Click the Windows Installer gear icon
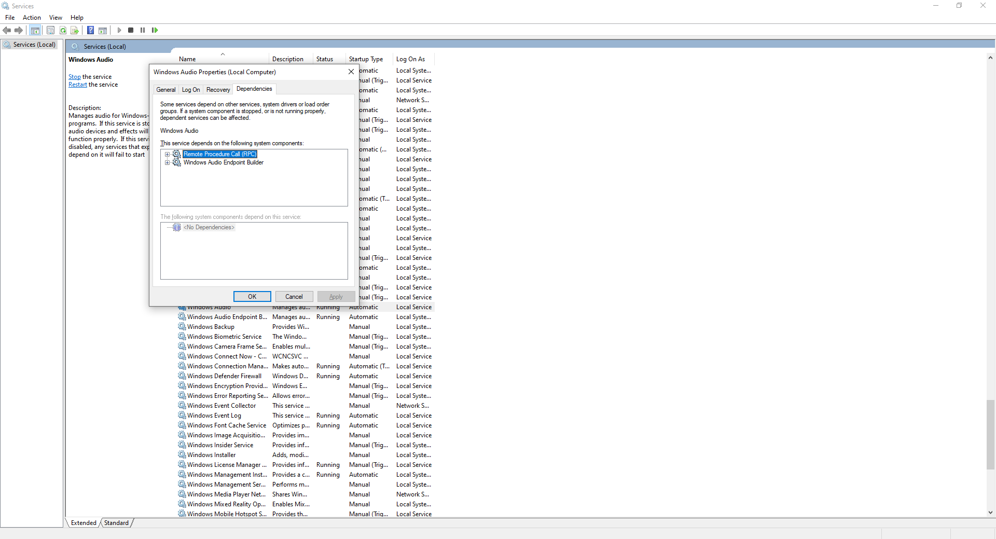 pos(182,454)
